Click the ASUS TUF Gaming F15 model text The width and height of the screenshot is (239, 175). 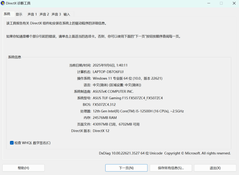(x=128, y=98)
